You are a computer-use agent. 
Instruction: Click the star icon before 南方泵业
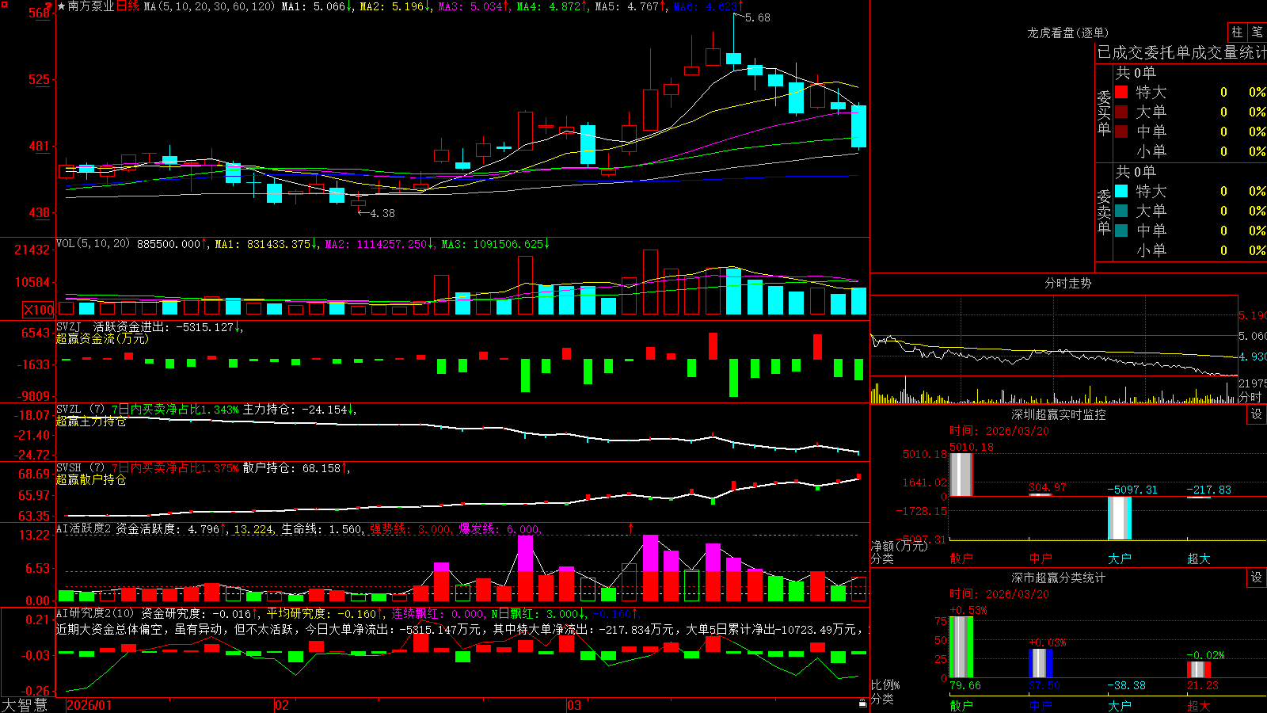pyautogui.click(x=62, y=6)
